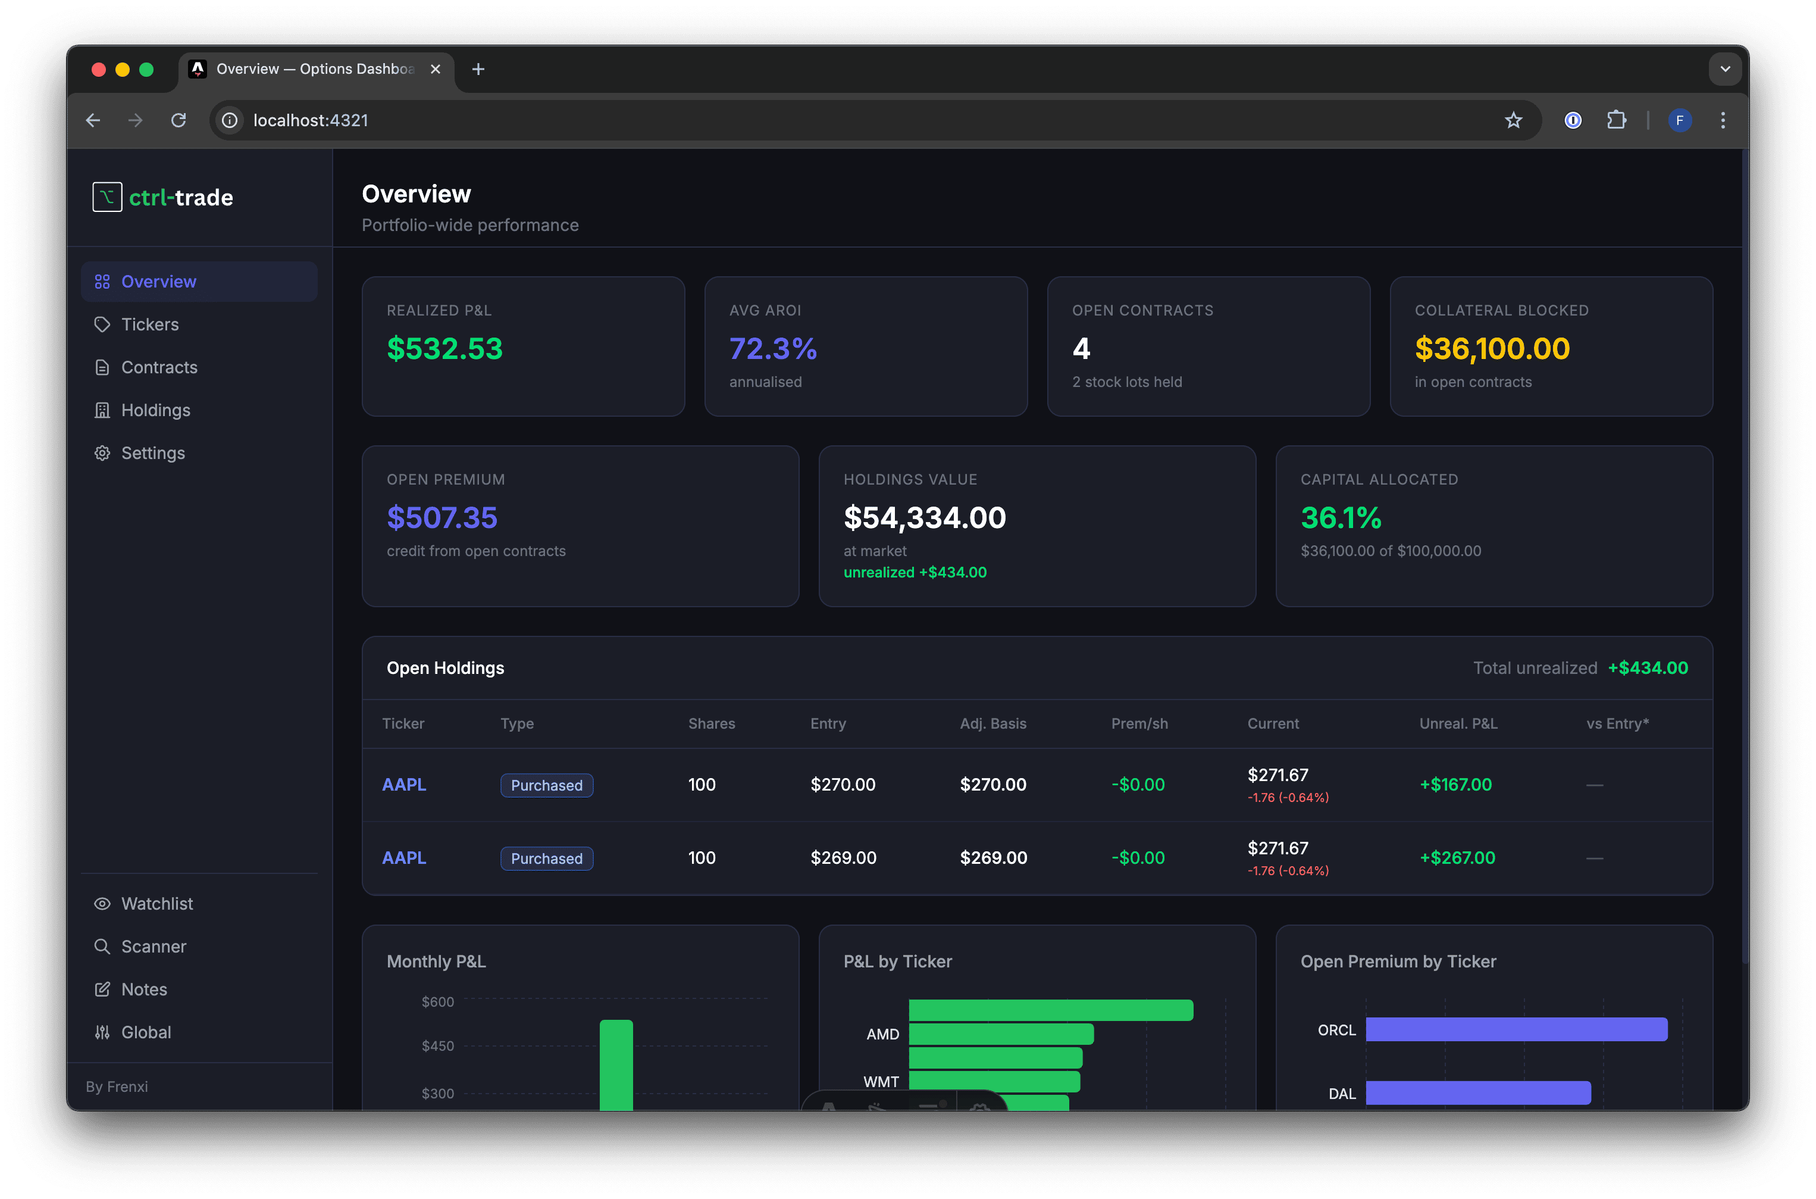Open the browser three-dot menu
This screenshot has width=1816, height=1199.
pos(1723,120)
